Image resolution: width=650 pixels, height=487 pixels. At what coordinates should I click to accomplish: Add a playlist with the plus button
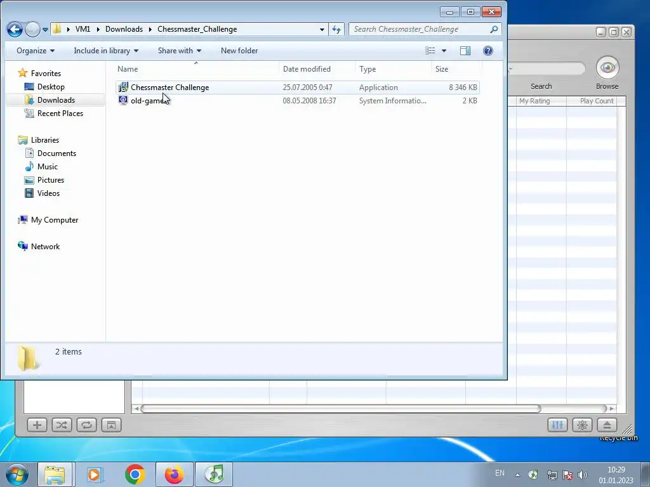click(x=37, y=425)
